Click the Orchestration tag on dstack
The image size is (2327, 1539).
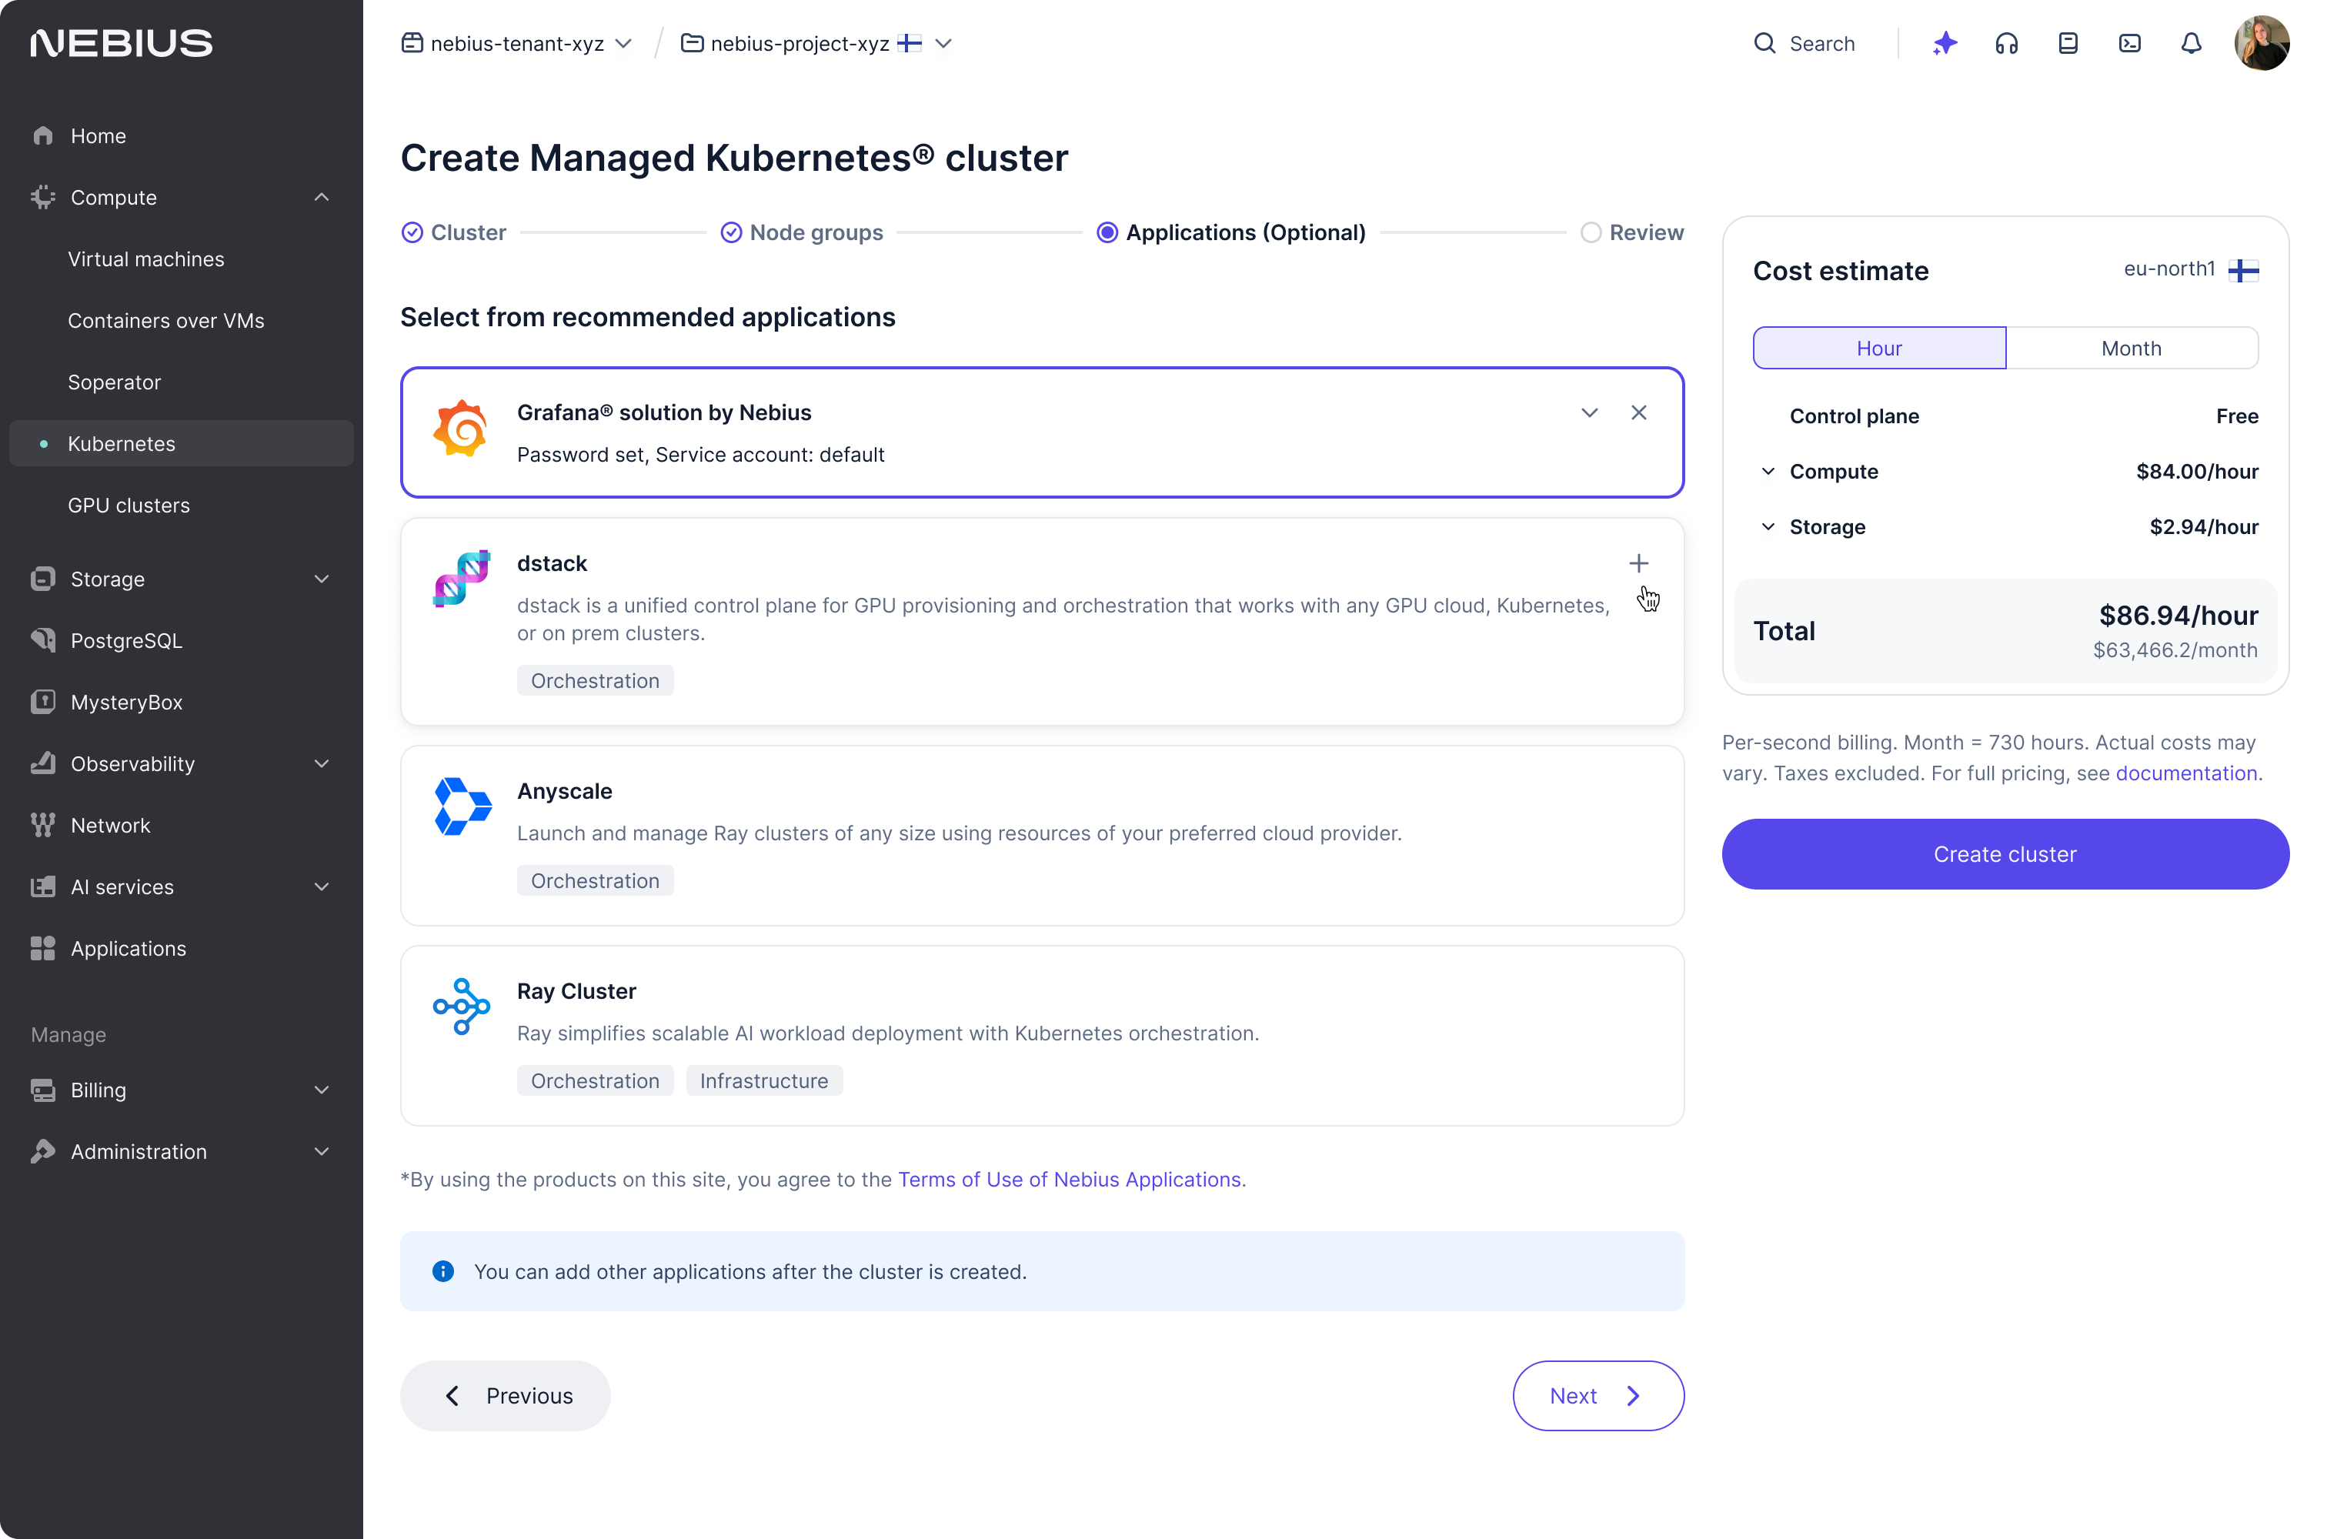[x=595, y=680]
